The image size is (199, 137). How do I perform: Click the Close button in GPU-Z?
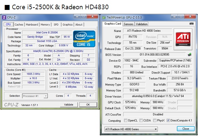(x=186, y=129)
